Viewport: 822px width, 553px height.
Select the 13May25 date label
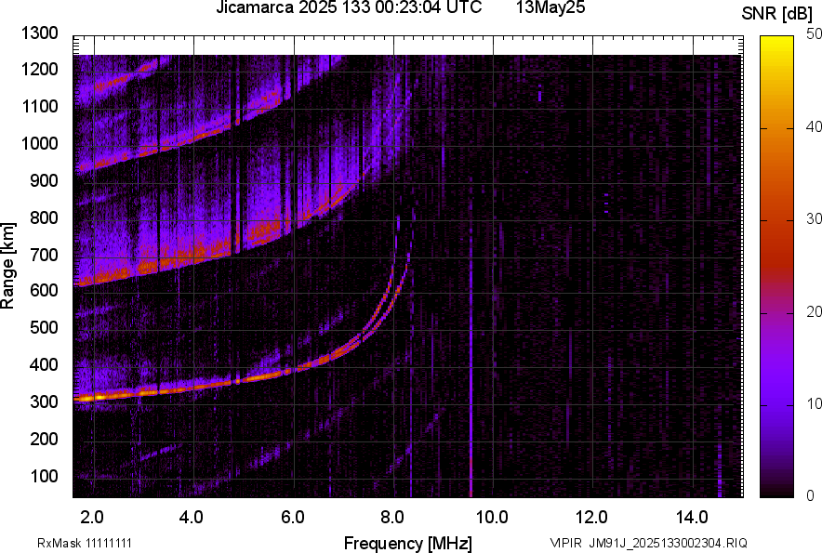550,7
